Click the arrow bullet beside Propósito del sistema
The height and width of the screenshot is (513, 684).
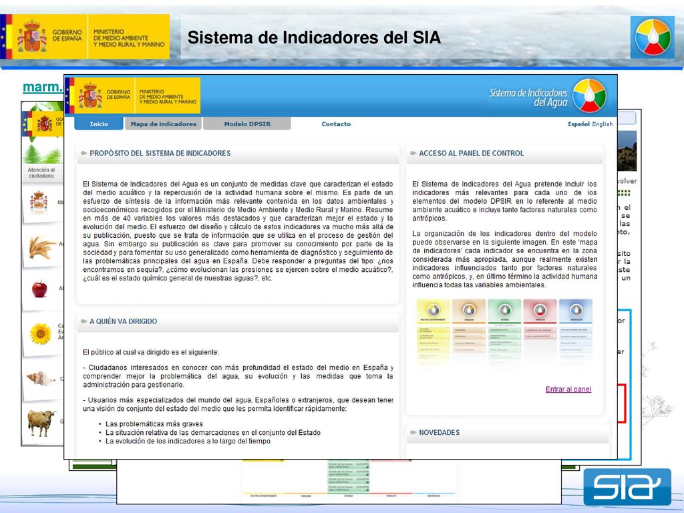[83, 153]
